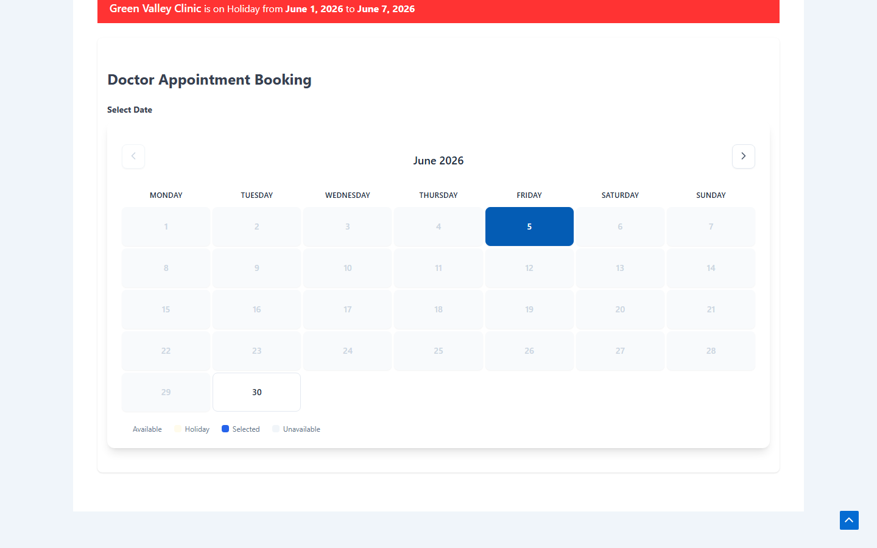Click June 27 date cell
The height and width of the screenshot is (548, 877).
(620, 351)
